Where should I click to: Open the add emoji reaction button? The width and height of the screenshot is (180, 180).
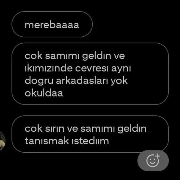click(x=153, y=160)
